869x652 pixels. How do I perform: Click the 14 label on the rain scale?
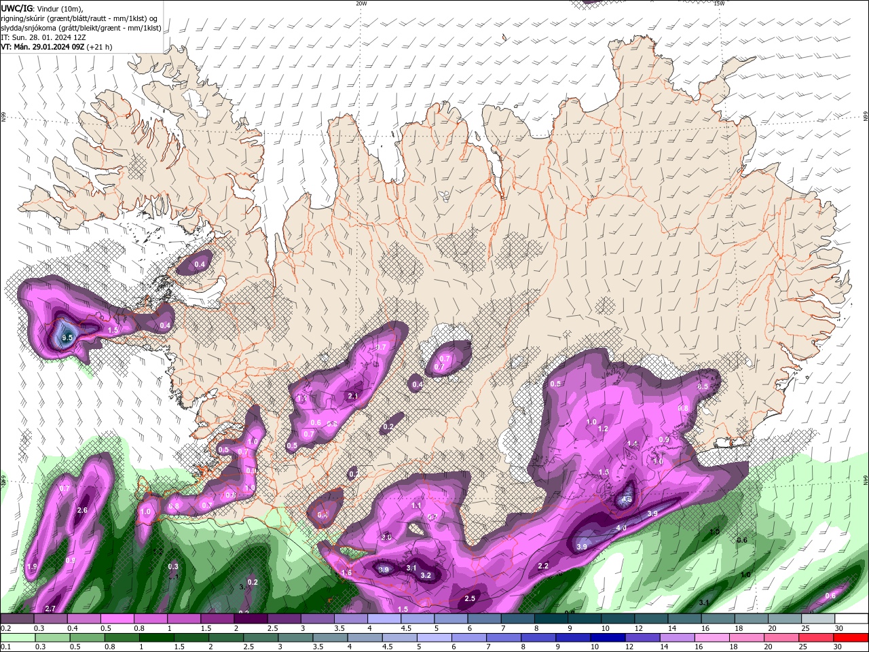663,647
